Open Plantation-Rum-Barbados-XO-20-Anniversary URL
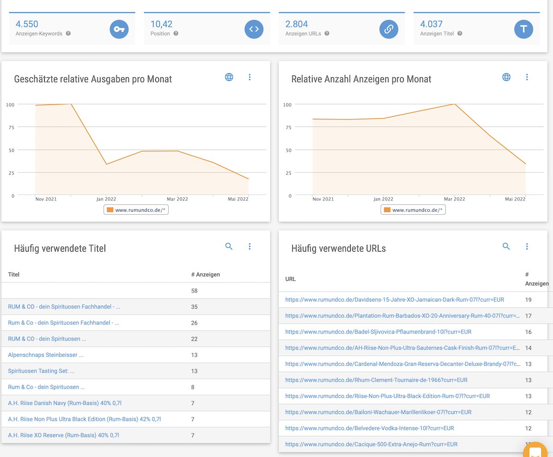553x457 pixels. (x=402, y=316)
